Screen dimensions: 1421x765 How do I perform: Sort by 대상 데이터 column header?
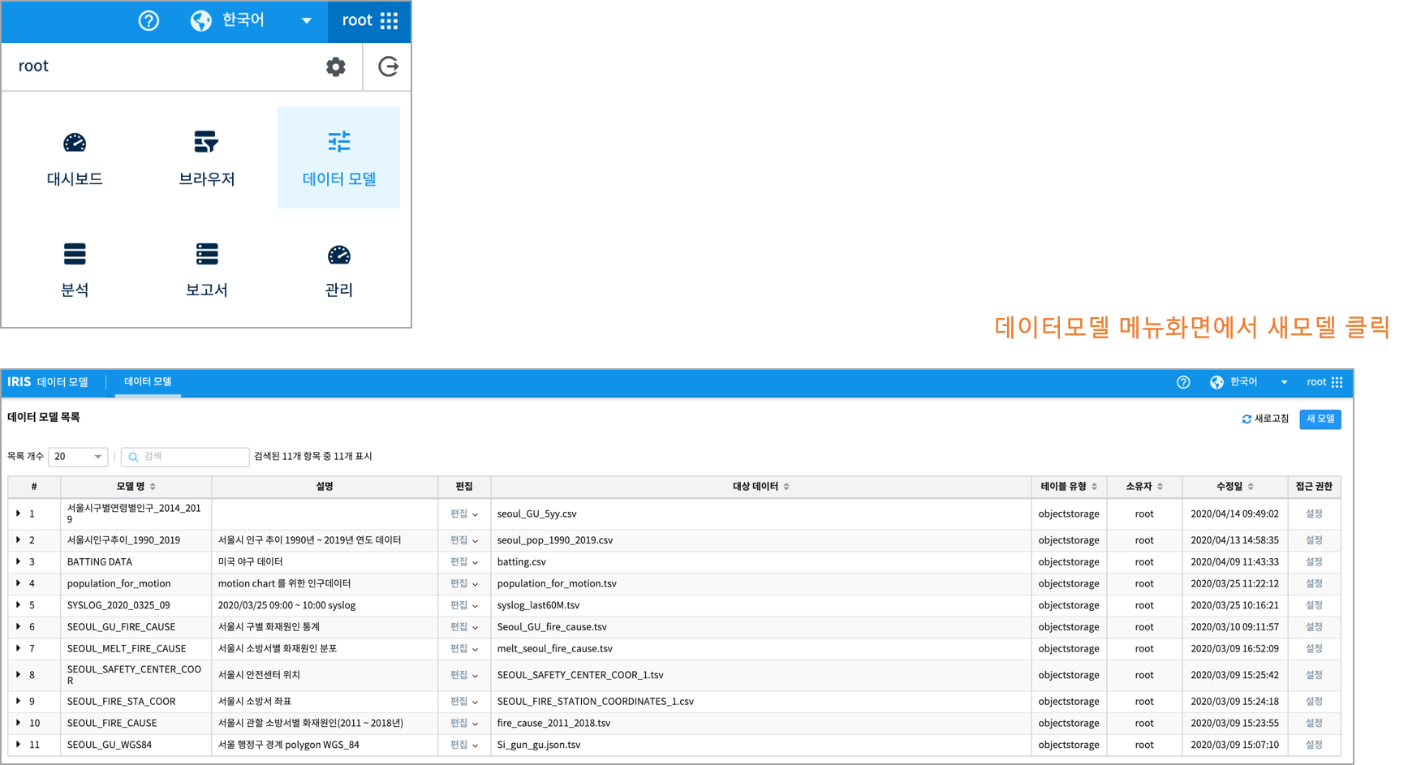760,487
